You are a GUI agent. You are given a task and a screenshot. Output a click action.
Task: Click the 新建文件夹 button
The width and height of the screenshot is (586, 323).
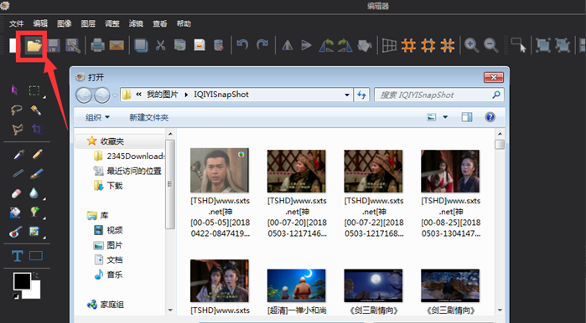point(148,117)
